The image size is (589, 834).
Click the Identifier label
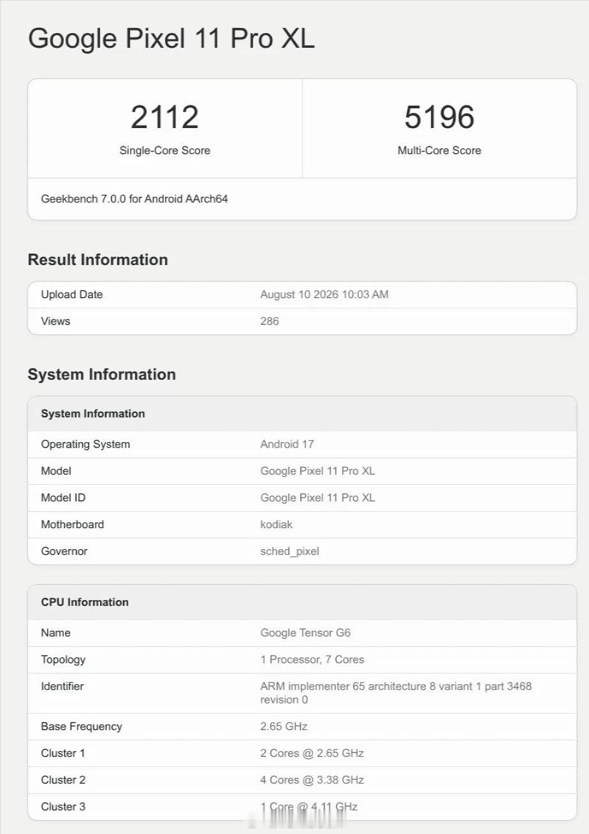pyautogui.click(x=62, y=686)
